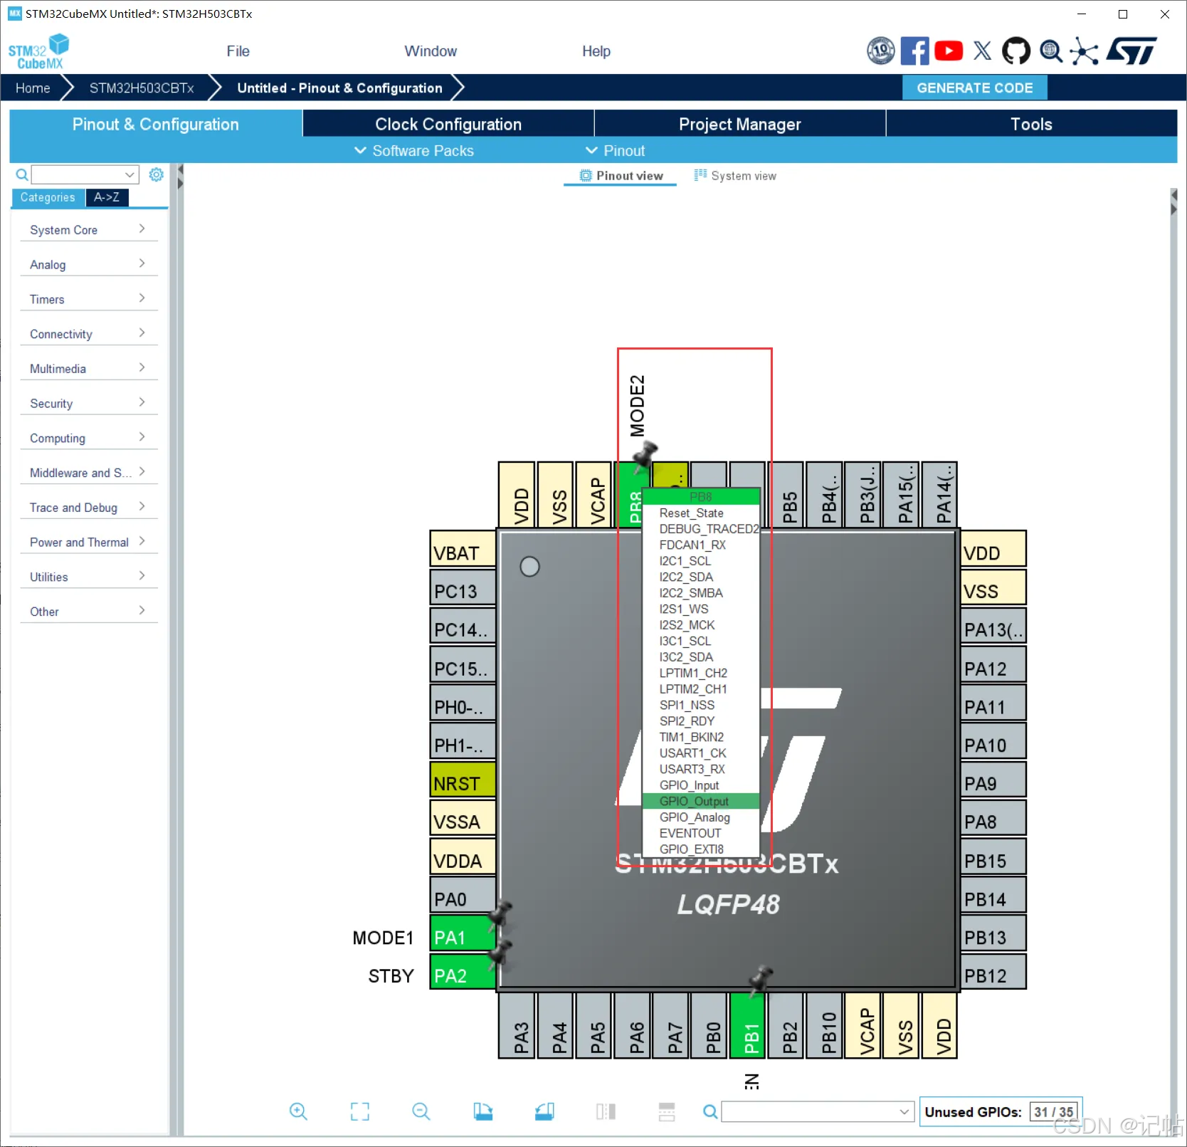Click the pin search magnifier icon
The height and width of the screenshot is (1147, 1187).
710,1111
